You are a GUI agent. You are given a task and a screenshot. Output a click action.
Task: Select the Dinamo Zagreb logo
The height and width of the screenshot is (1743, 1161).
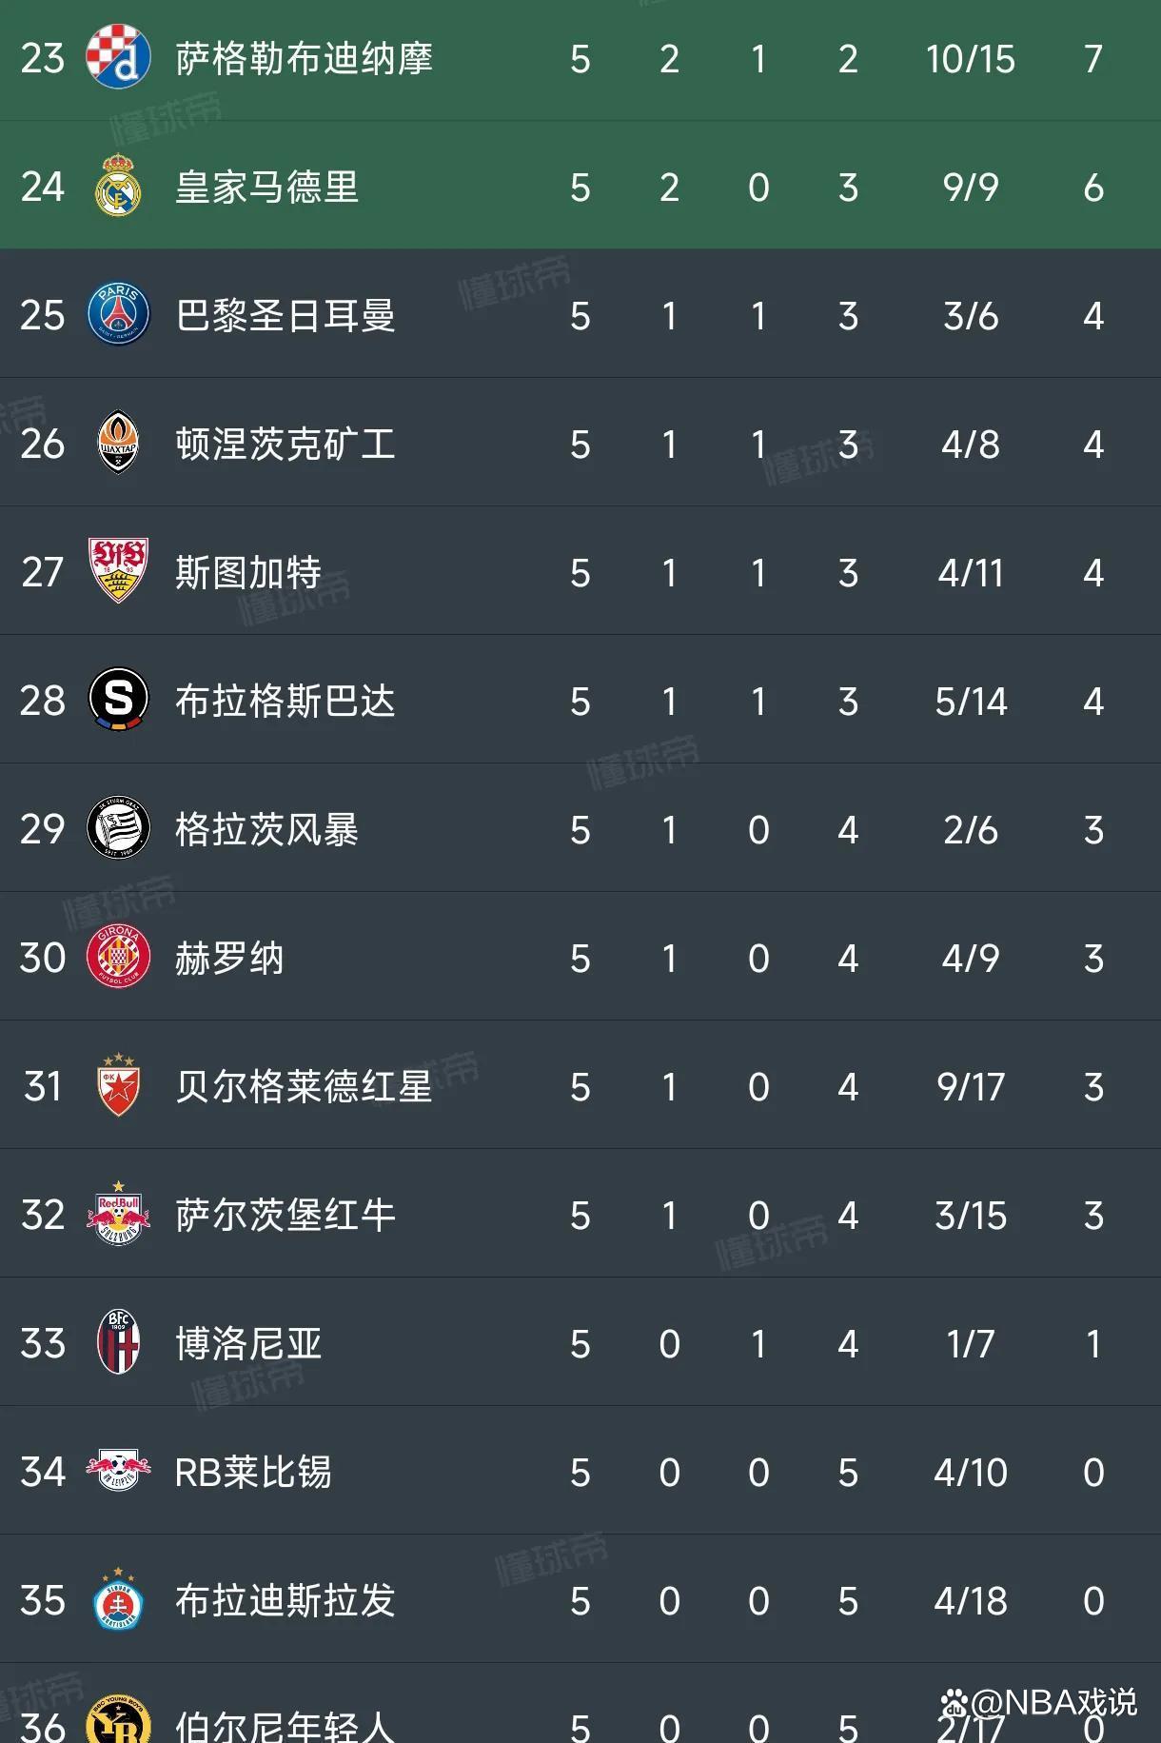point(118,59)
